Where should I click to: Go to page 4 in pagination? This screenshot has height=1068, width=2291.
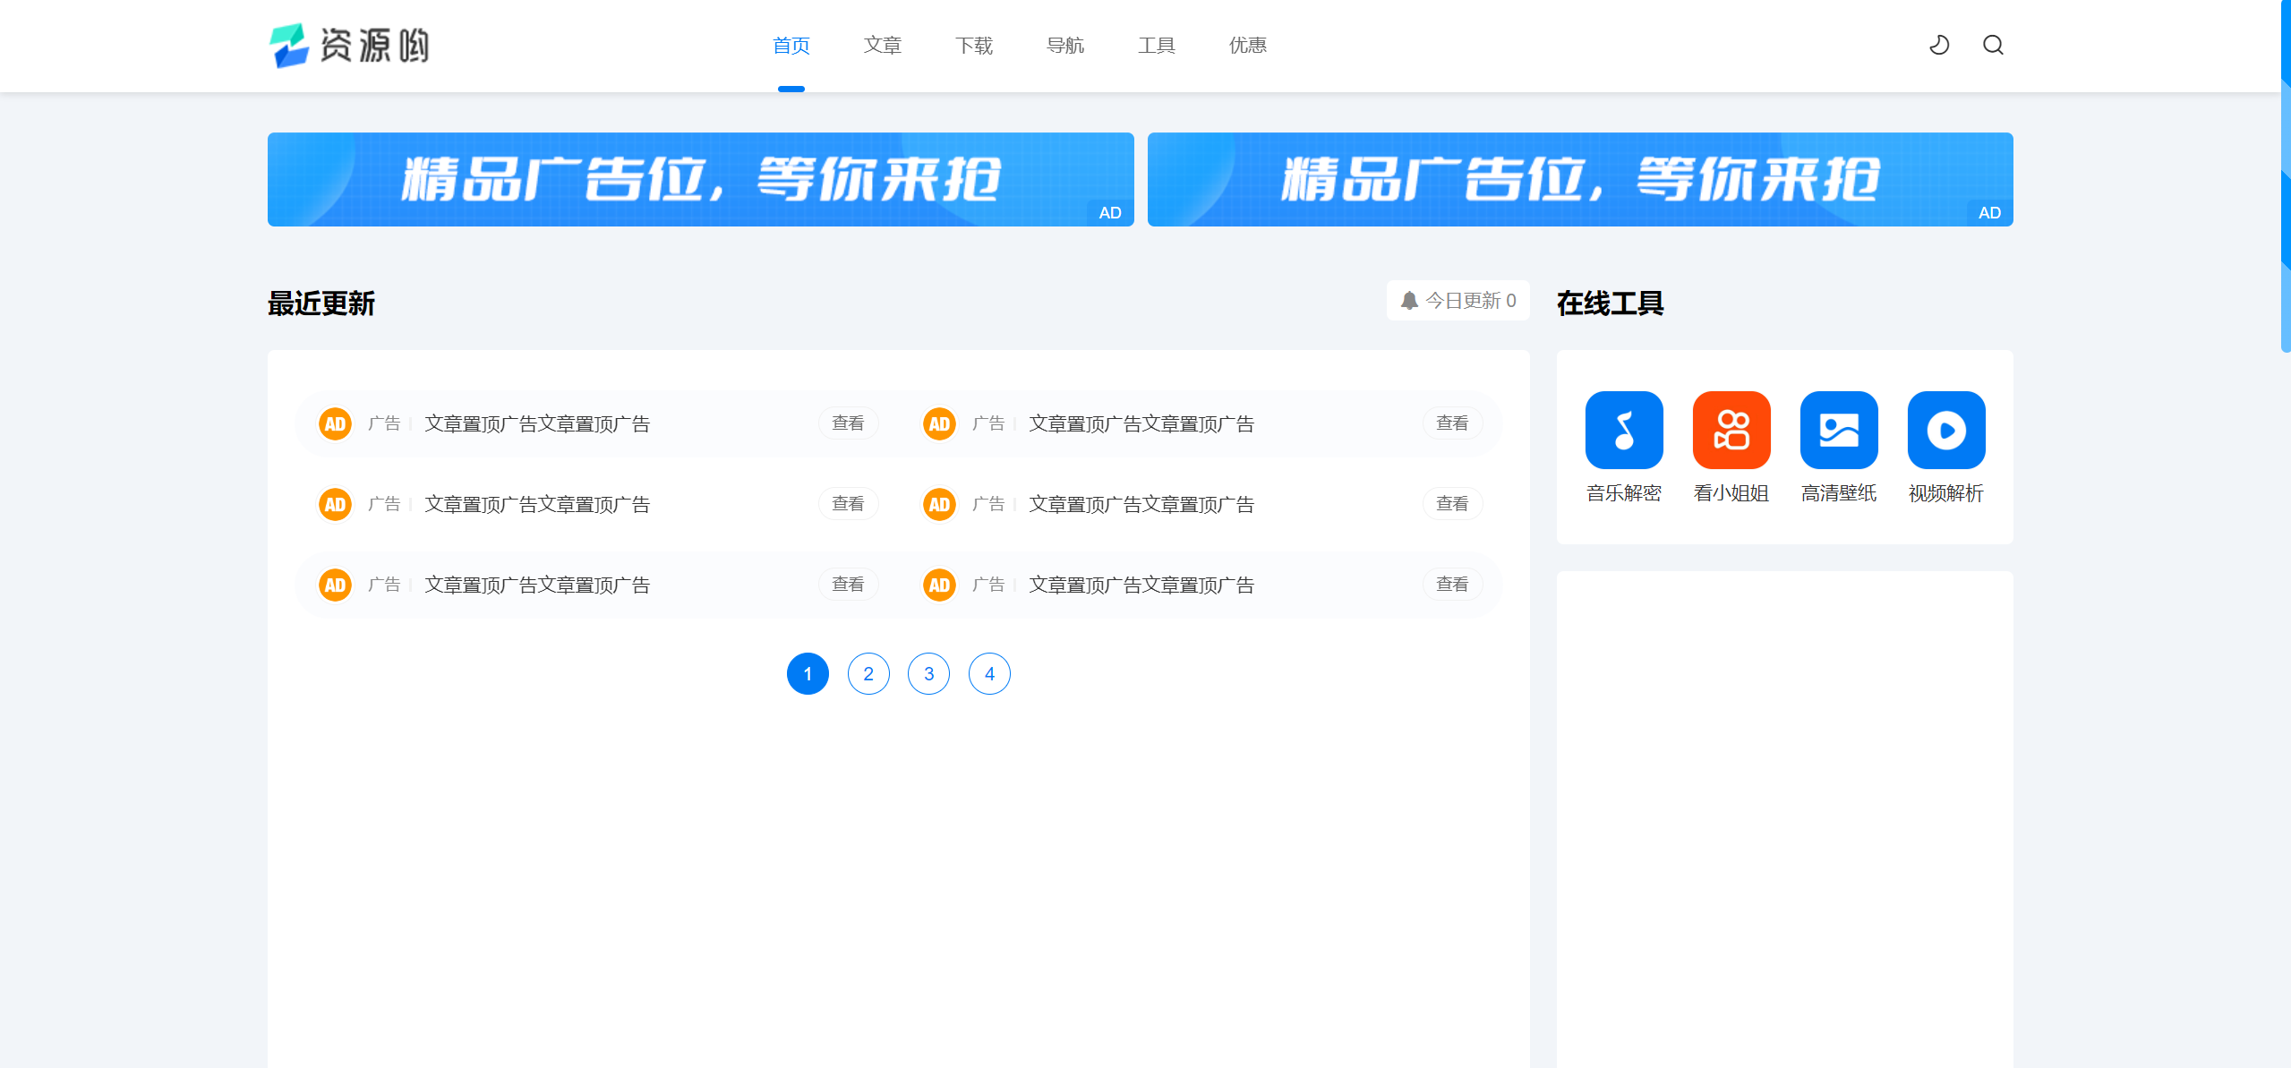(989, 673)
